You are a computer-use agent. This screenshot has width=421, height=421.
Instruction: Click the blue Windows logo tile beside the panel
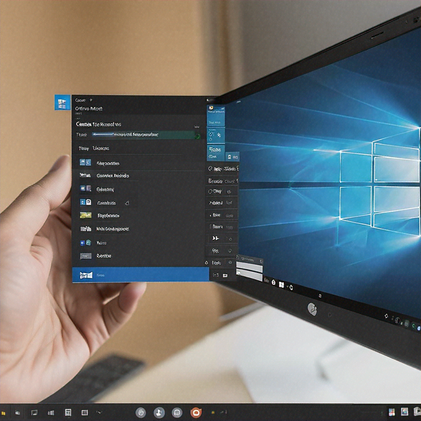pos(62,102)
